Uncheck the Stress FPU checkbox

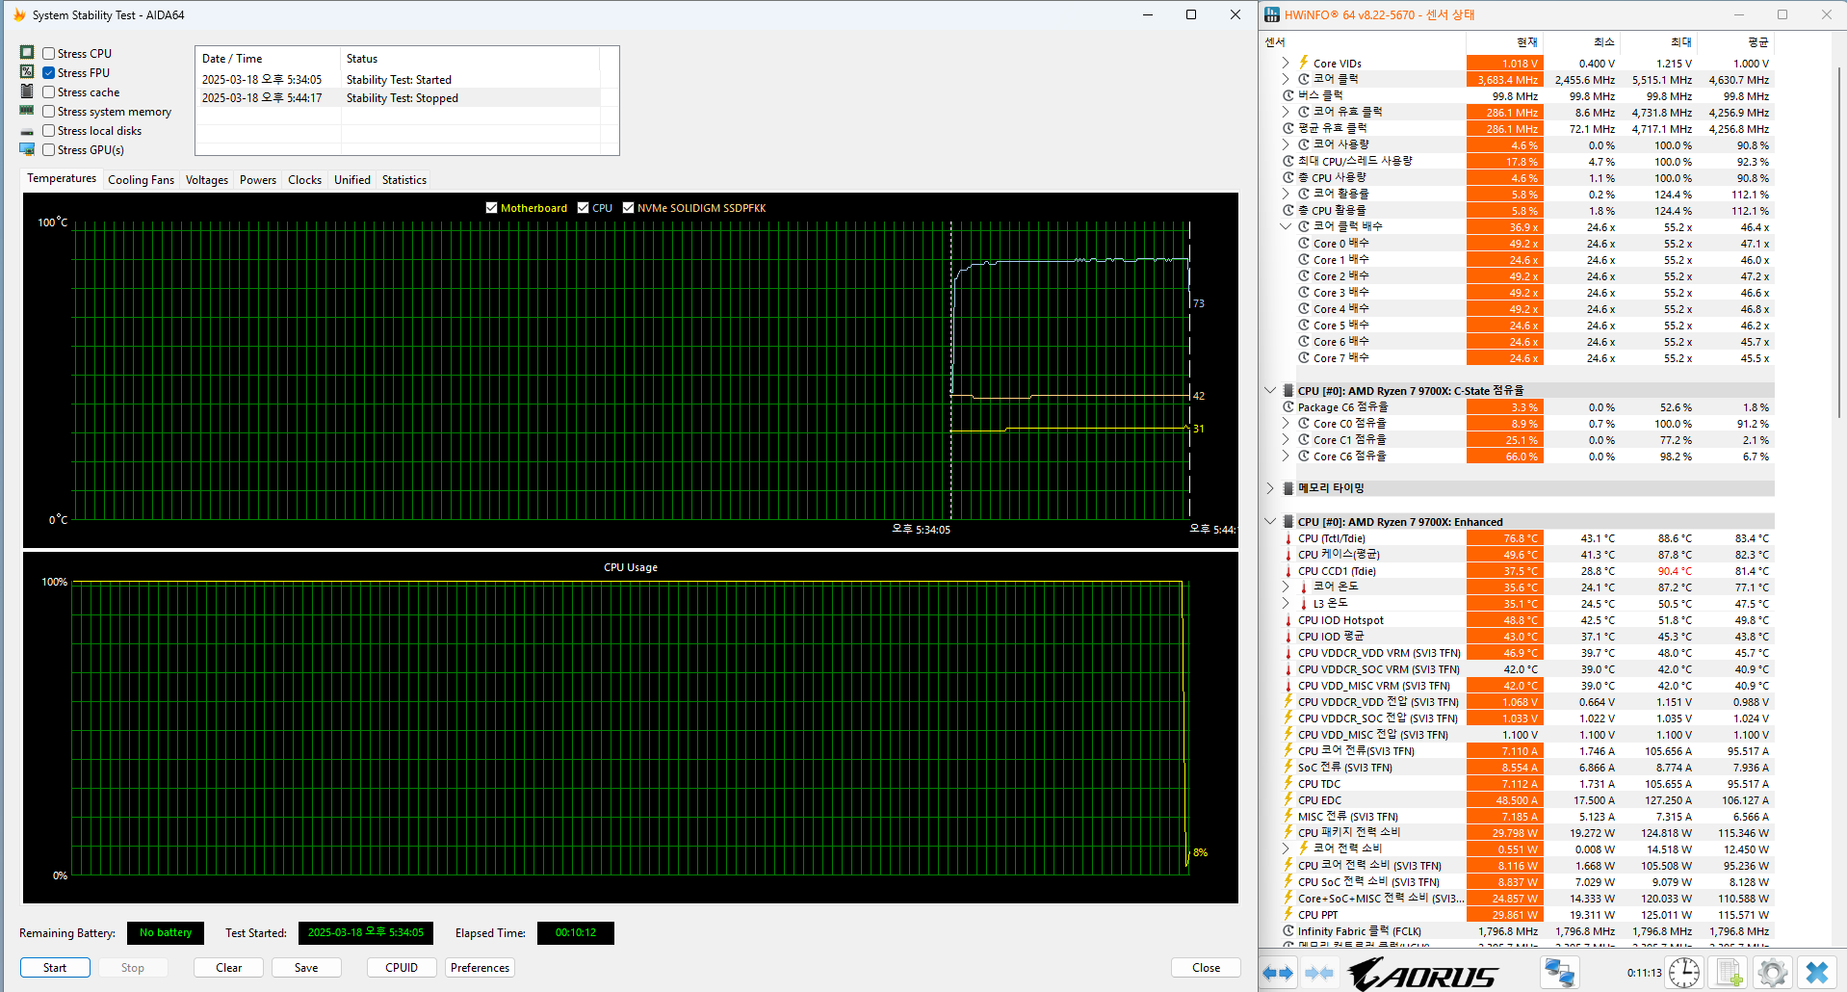(x=48, y=73)
